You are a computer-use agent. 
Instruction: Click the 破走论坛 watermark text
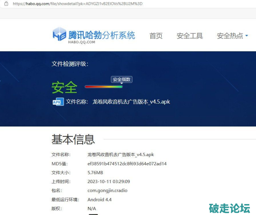tap(230, 208)
